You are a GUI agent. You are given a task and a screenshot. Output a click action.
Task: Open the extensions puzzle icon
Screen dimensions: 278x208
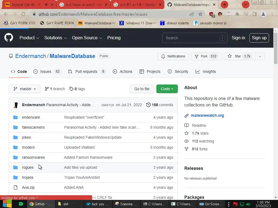(237, 14)
